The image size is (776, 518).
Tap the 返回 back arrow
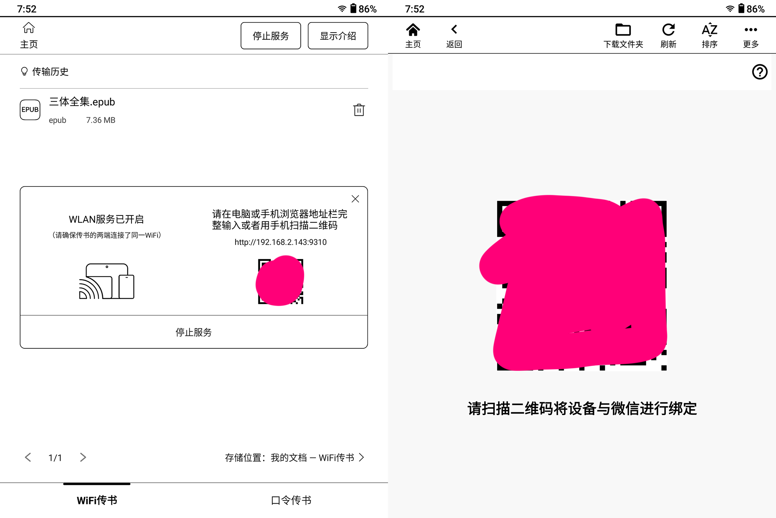(454, 35)
